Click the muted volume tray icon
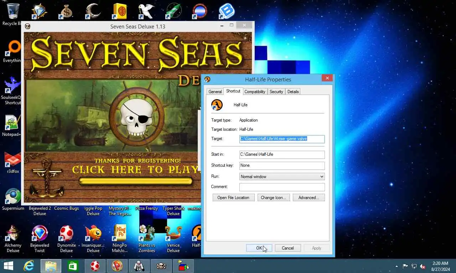Viewport: 456px width, 273px height. 423,266
